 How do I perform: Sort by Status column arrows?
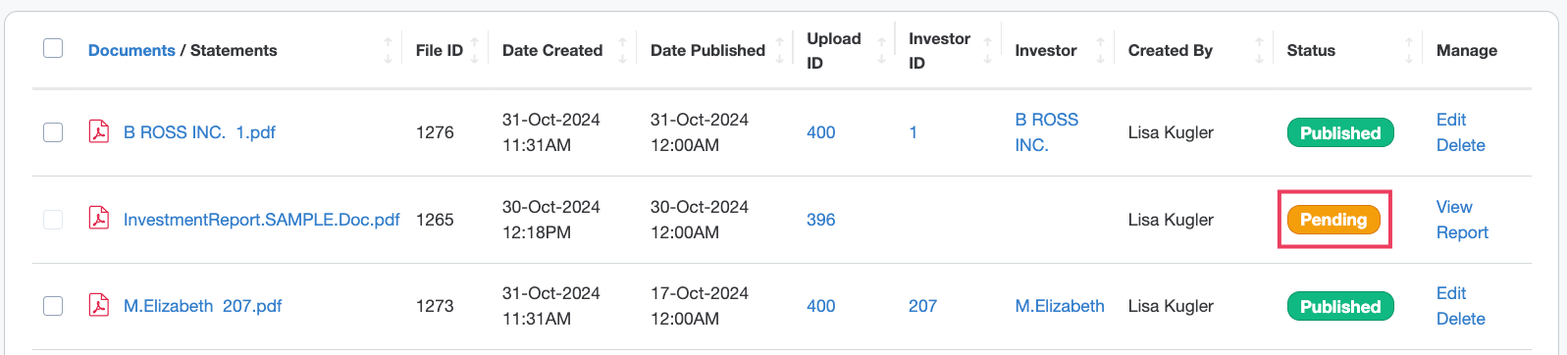1409,50
